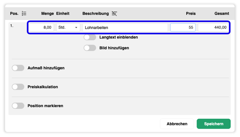The height and width of the screenshot is (137, 240).
Task: Click the Speichern button
Action: 213,124
